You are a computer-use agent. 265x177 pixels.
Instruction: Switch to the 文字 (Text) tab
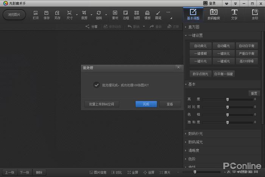234,14
